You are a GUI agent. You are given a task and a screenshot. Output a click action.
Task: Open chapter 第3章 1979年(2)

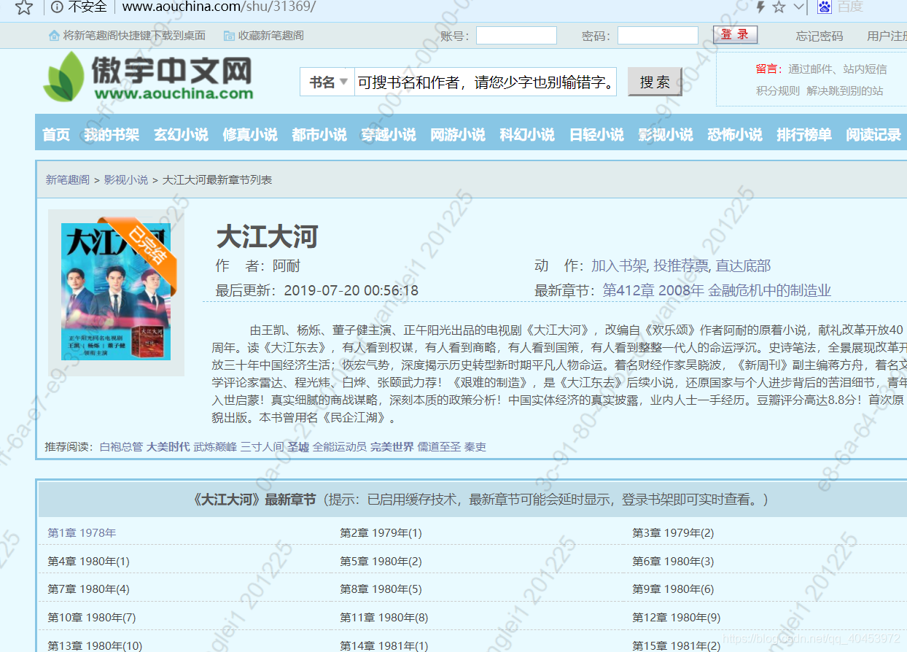pos(673,533)
